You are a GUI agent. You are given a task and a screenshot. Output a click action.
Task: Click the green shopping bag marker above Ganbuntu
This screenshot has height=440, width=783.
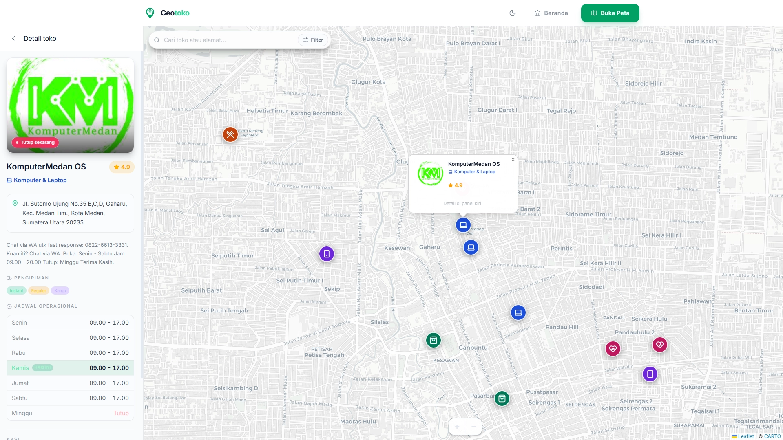pos(434,340)
